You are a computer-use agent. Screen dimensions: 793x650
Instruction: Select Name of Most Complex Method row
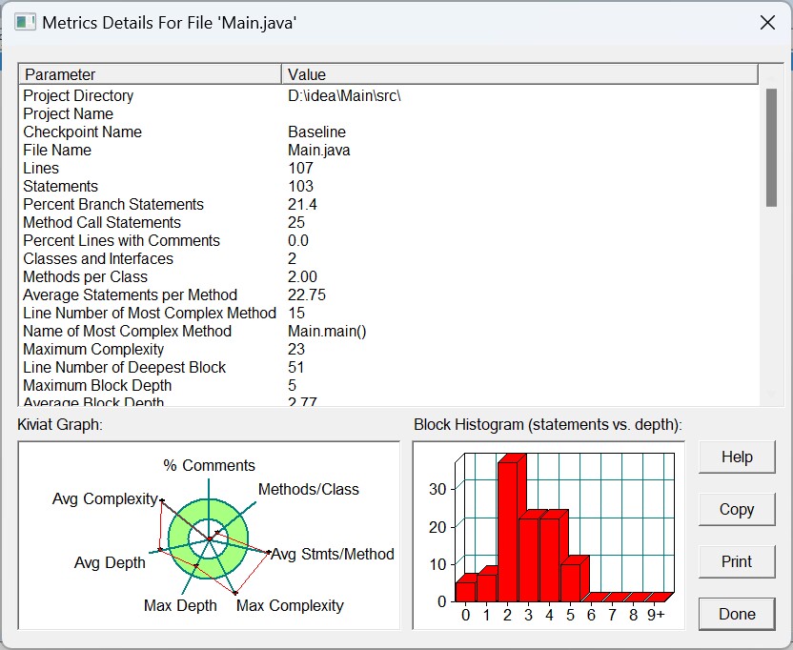click(x=390, y=332)
